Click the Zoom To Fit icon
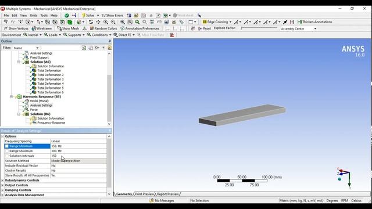The image size is (372, 209). (123, 22)
